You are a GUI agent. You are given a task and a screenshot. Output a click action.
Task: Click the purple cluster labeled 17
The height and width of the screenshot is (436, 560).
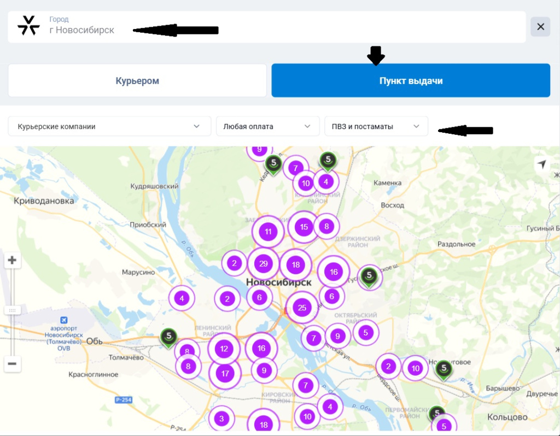[225, 374]
